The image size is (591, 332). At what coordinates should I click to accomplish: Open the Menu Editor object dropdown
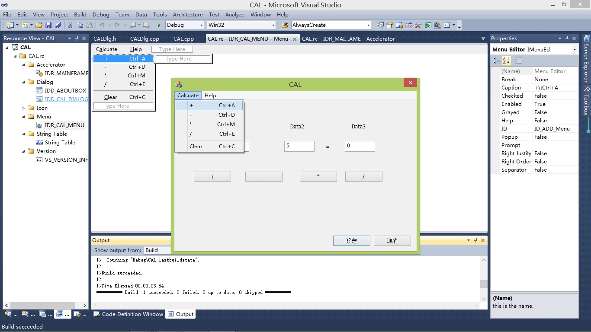[575, 50]
